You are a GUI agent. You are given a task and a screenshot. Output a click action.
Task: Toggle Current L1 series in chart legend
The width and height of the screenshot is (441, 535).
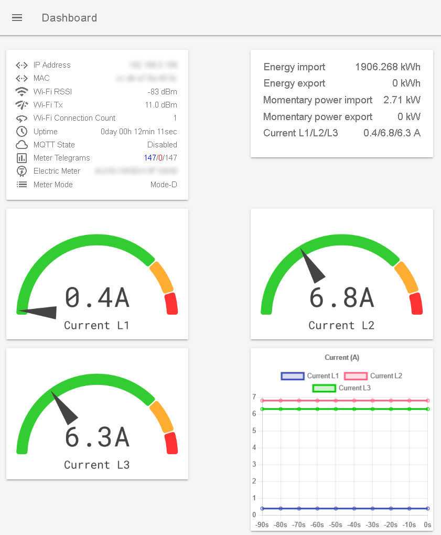(x=292, y=376)
